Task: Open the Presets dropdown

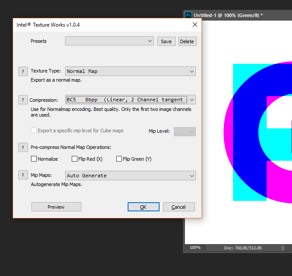Action: click(x=109, y=41)
